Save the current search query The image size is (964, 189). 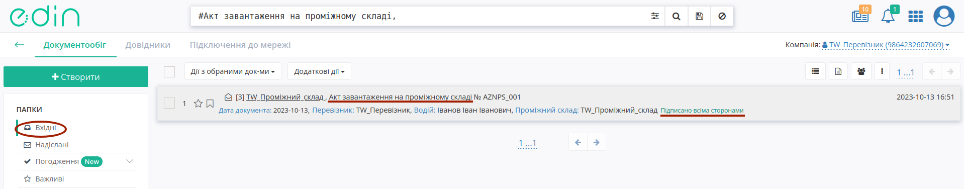[699, 16]
